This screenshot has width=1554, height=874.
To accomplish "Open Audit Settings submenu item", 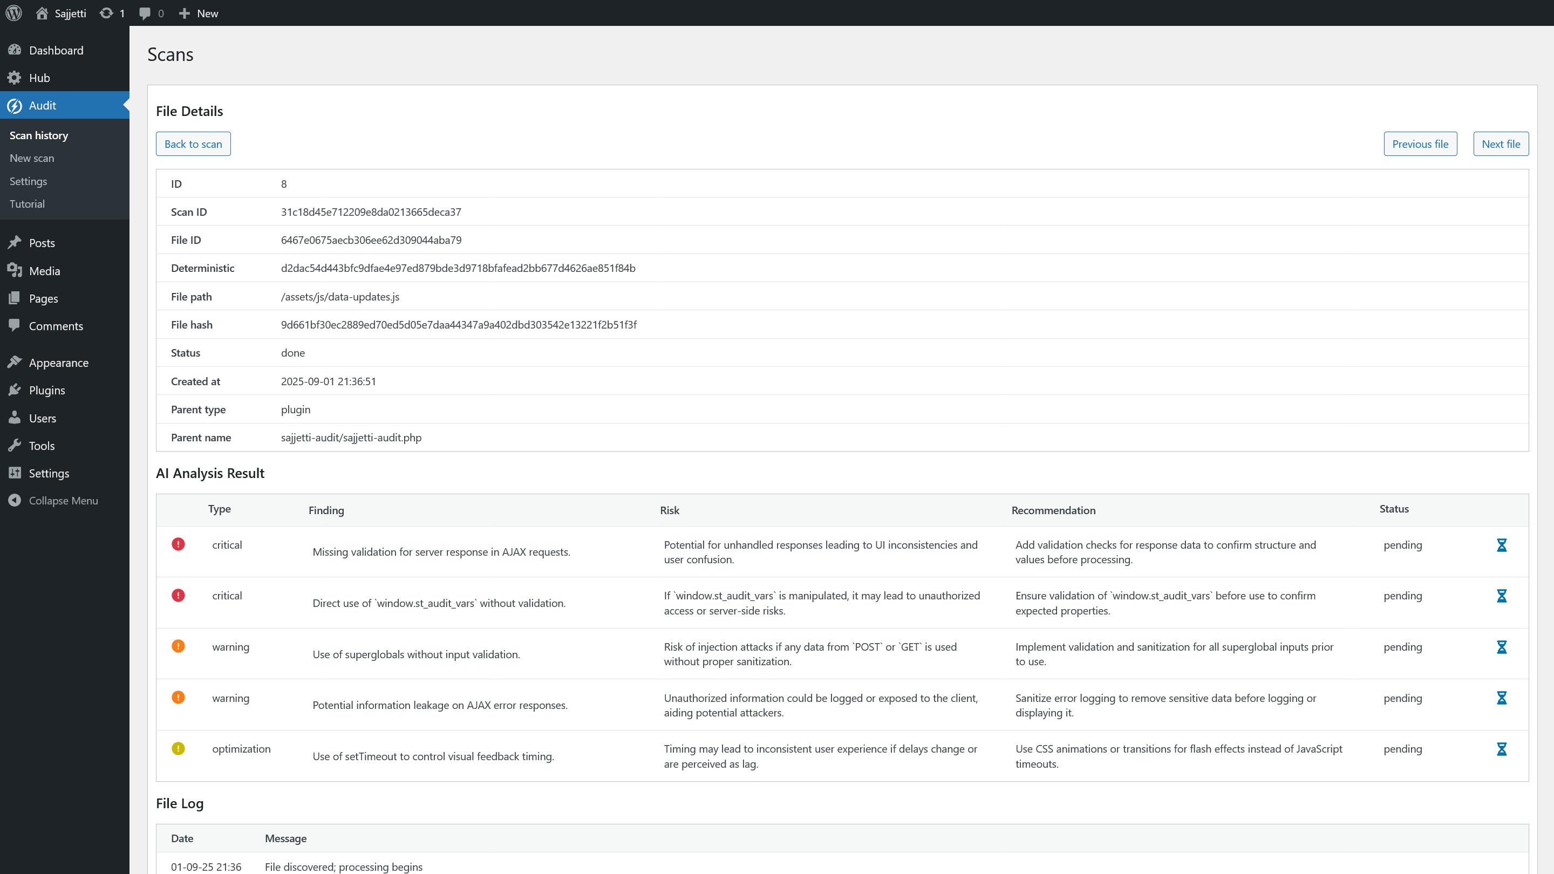I will pos(29,181).
